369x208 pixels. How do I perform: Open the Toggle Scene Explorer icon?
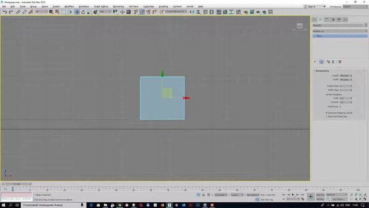click(205, 12)
